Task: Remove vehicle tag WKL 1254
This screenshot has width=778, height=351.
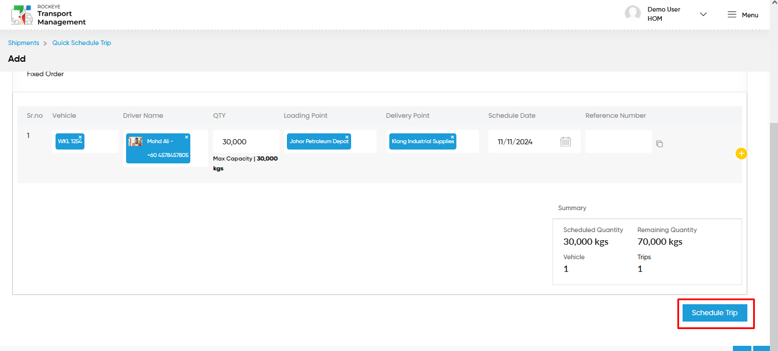Action: pos(80,137)
